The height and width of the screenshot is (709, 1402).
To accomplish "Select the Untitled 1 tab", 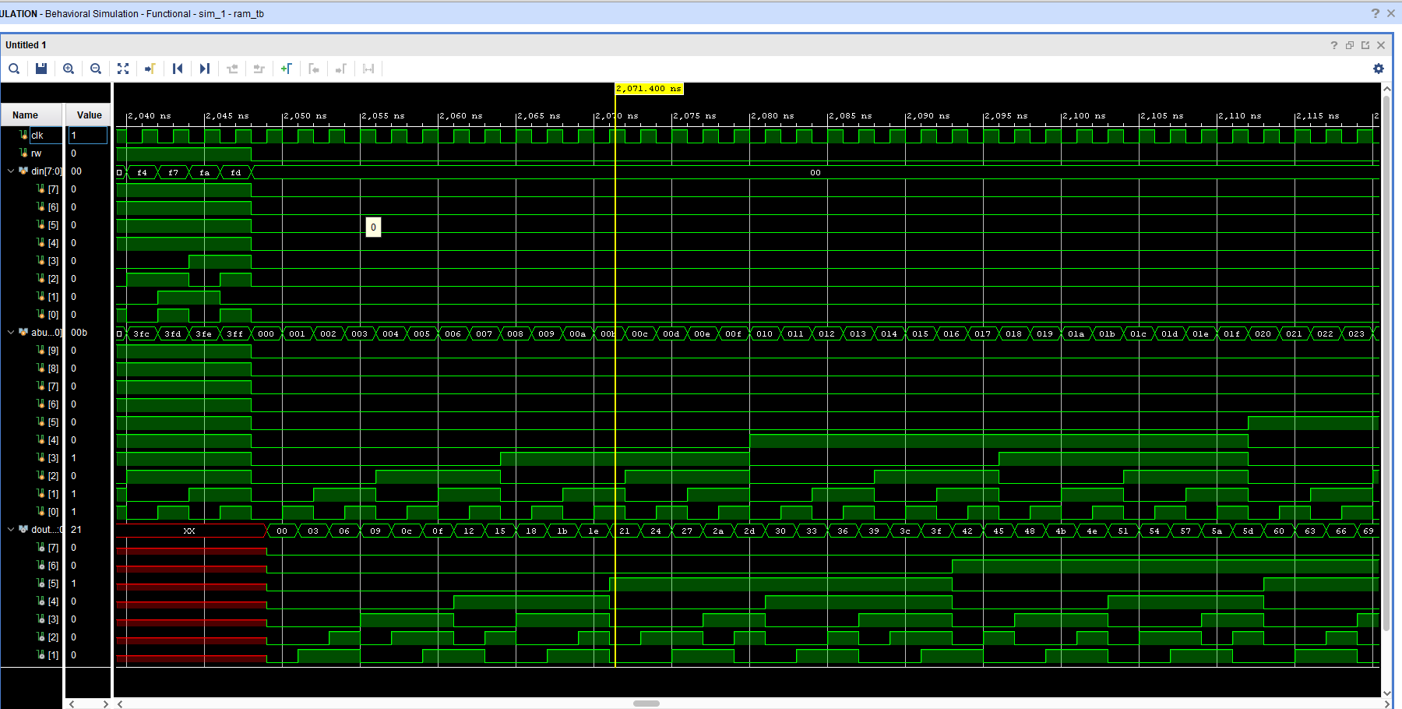I will pyautogui.click(x=26, y=45).
